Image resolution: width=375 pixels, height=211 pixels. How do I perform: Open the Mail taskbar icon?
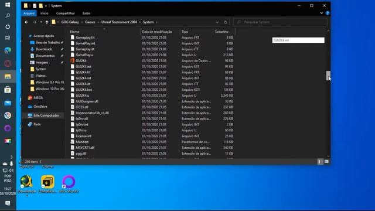click(x=8, y=103)
